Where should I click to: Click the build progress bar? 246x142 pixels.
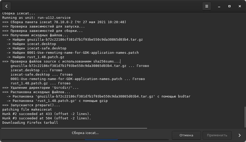[85, 139]
